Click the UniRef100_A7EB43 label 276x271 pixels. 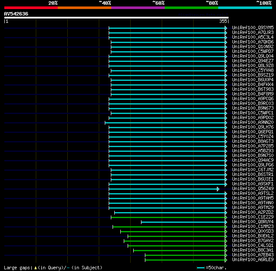(x=253, y=255)
